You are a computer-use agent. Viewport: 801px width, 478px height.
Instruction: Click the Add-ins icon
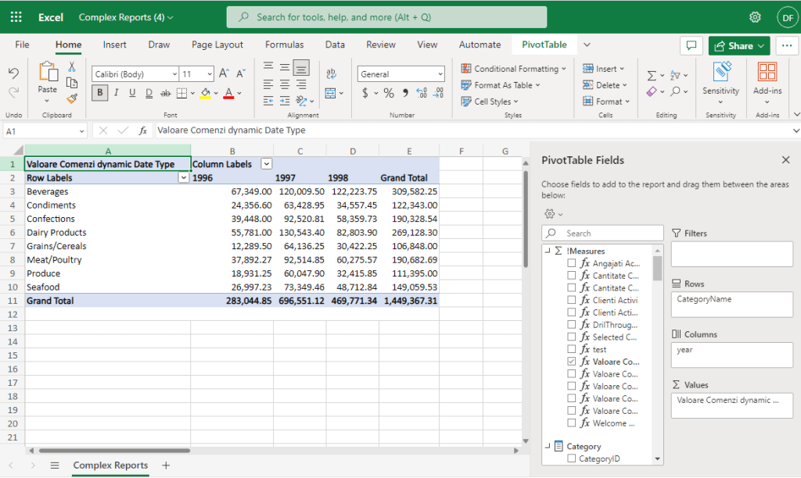click(x=767, y=79)
